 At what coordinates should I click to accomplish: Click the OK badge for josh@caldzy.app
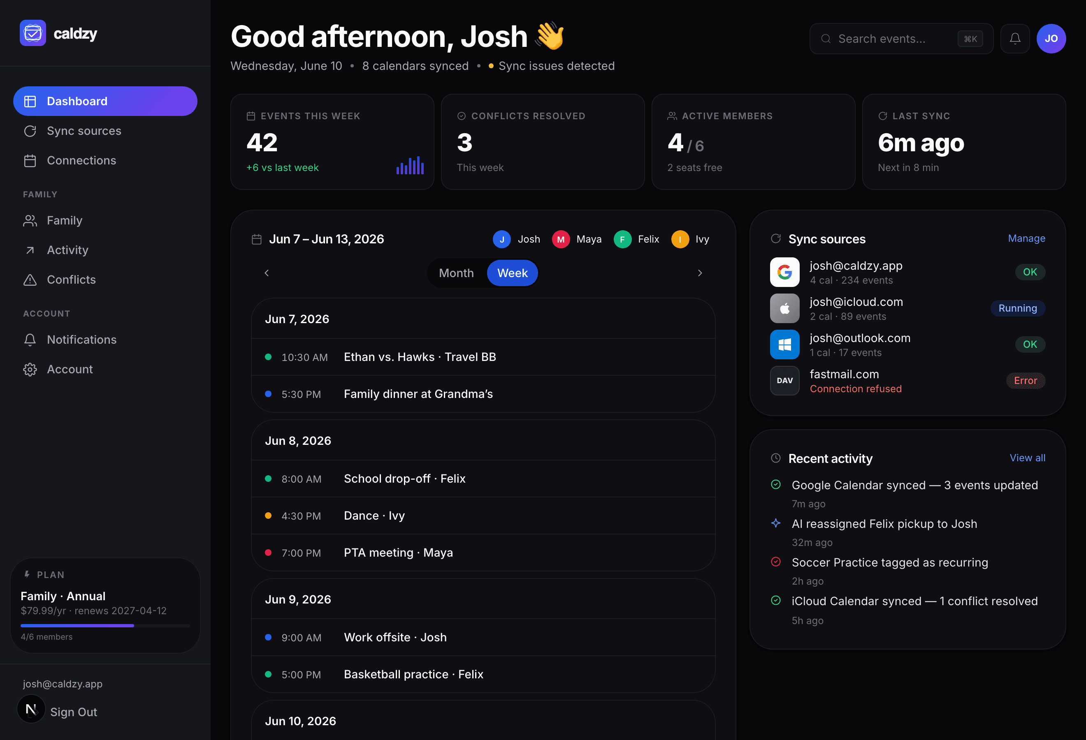[x=1030, y=272]
